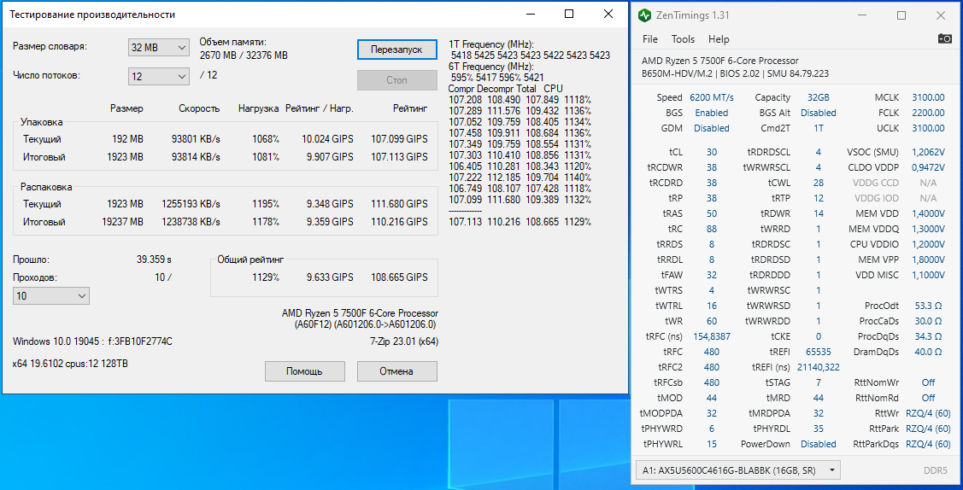Viewport: 963px width, 490px height.
Task: Click the ZenTimings green app icon
Action: [x=644, y=15]
